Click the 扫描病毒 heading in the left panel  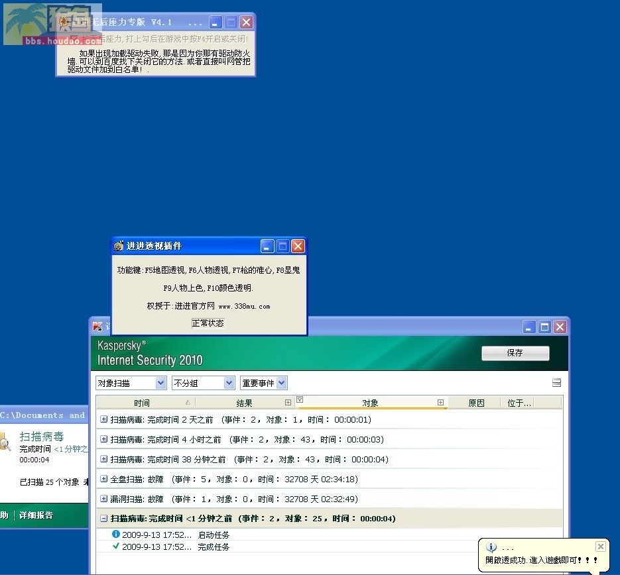tap(42, 437)
